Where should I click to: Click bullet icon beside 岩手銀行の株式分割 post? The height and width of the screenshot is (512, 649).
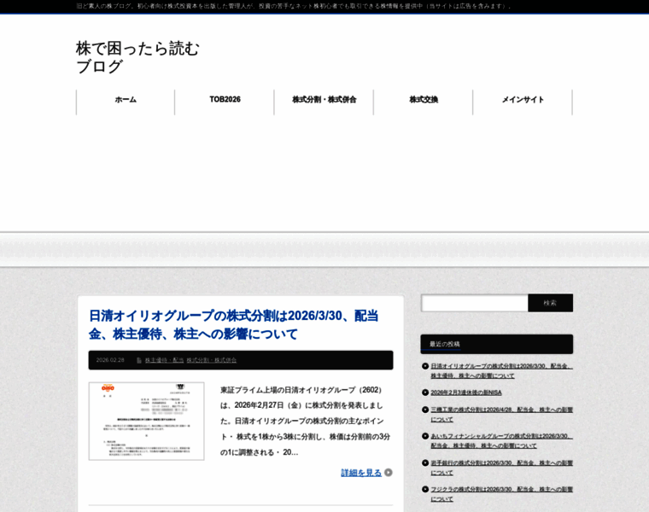425,463
